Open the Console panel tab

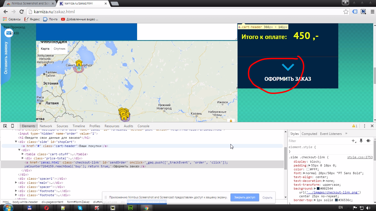pos(143,126)
